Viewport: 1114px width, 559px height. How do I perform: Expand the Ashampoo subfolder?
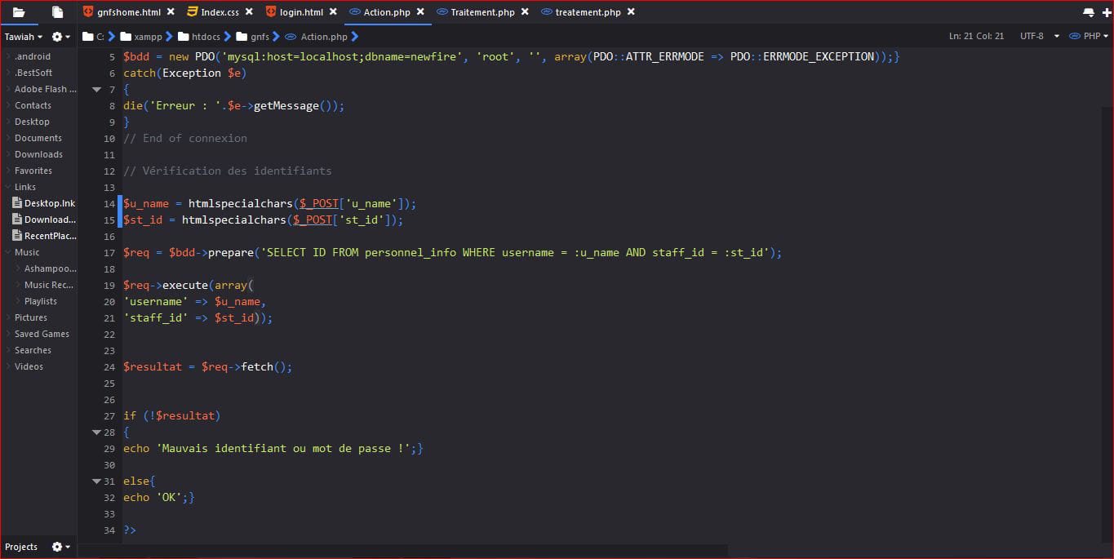pyautogui.click(x=18, y=268)
